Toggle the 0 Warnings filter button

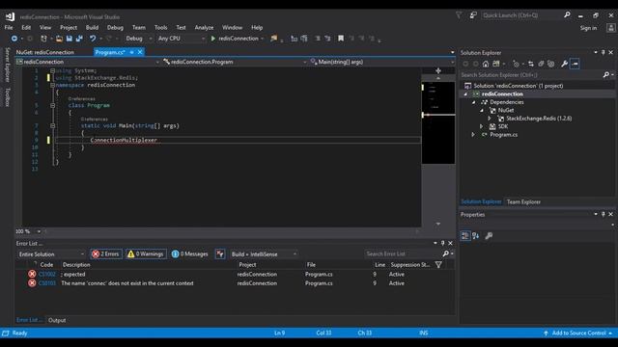tap(146, 254)
